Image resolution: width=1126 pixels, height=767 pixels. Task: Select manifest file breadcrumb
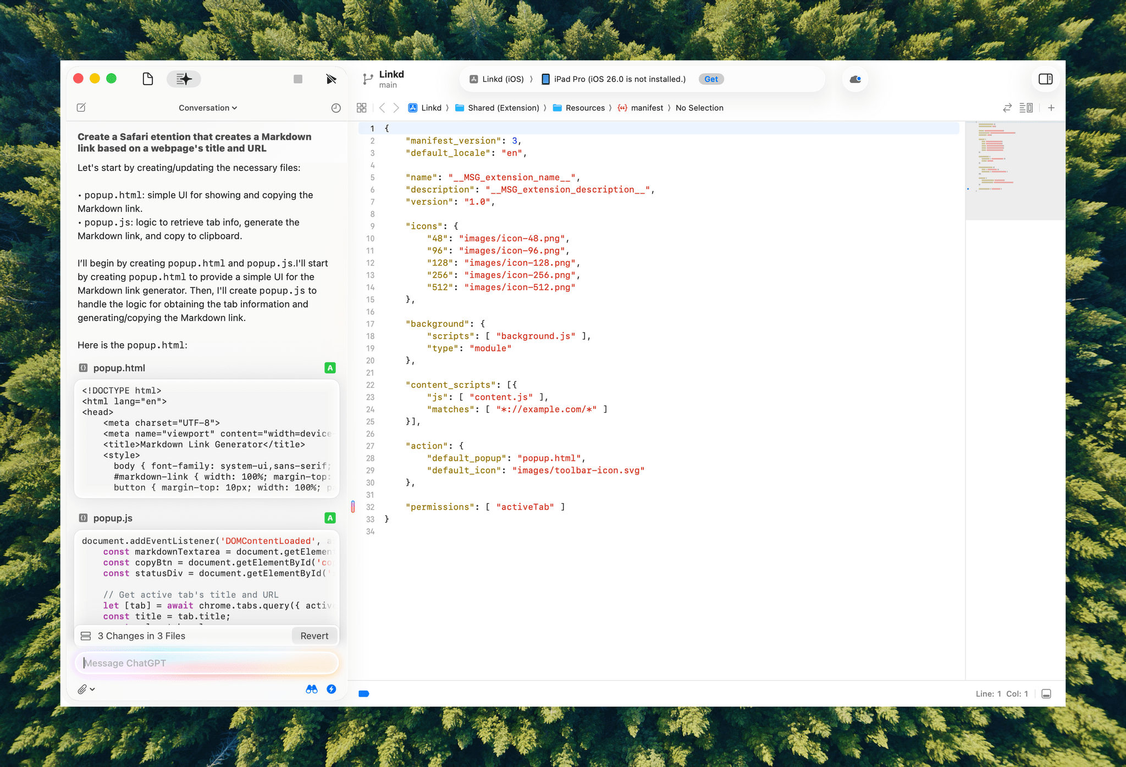(x=640, y=108)
